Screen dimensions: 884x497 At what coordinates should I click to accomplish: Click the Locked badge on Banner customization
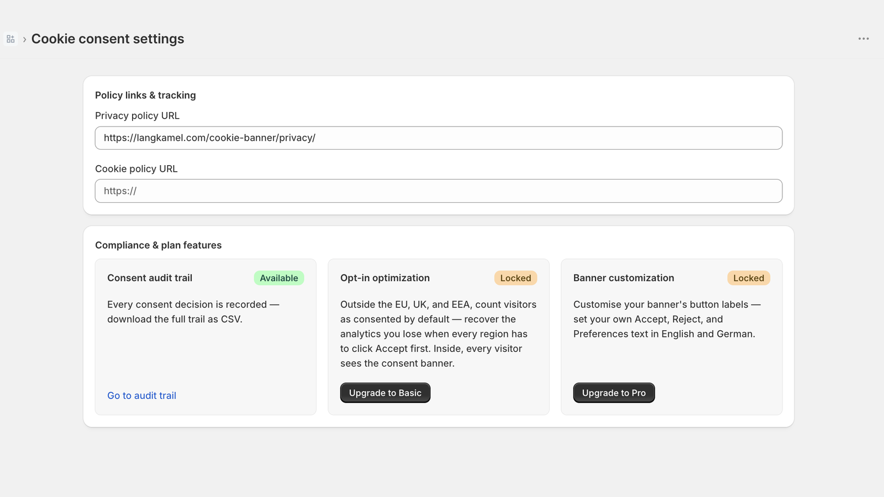click(749, 278)
